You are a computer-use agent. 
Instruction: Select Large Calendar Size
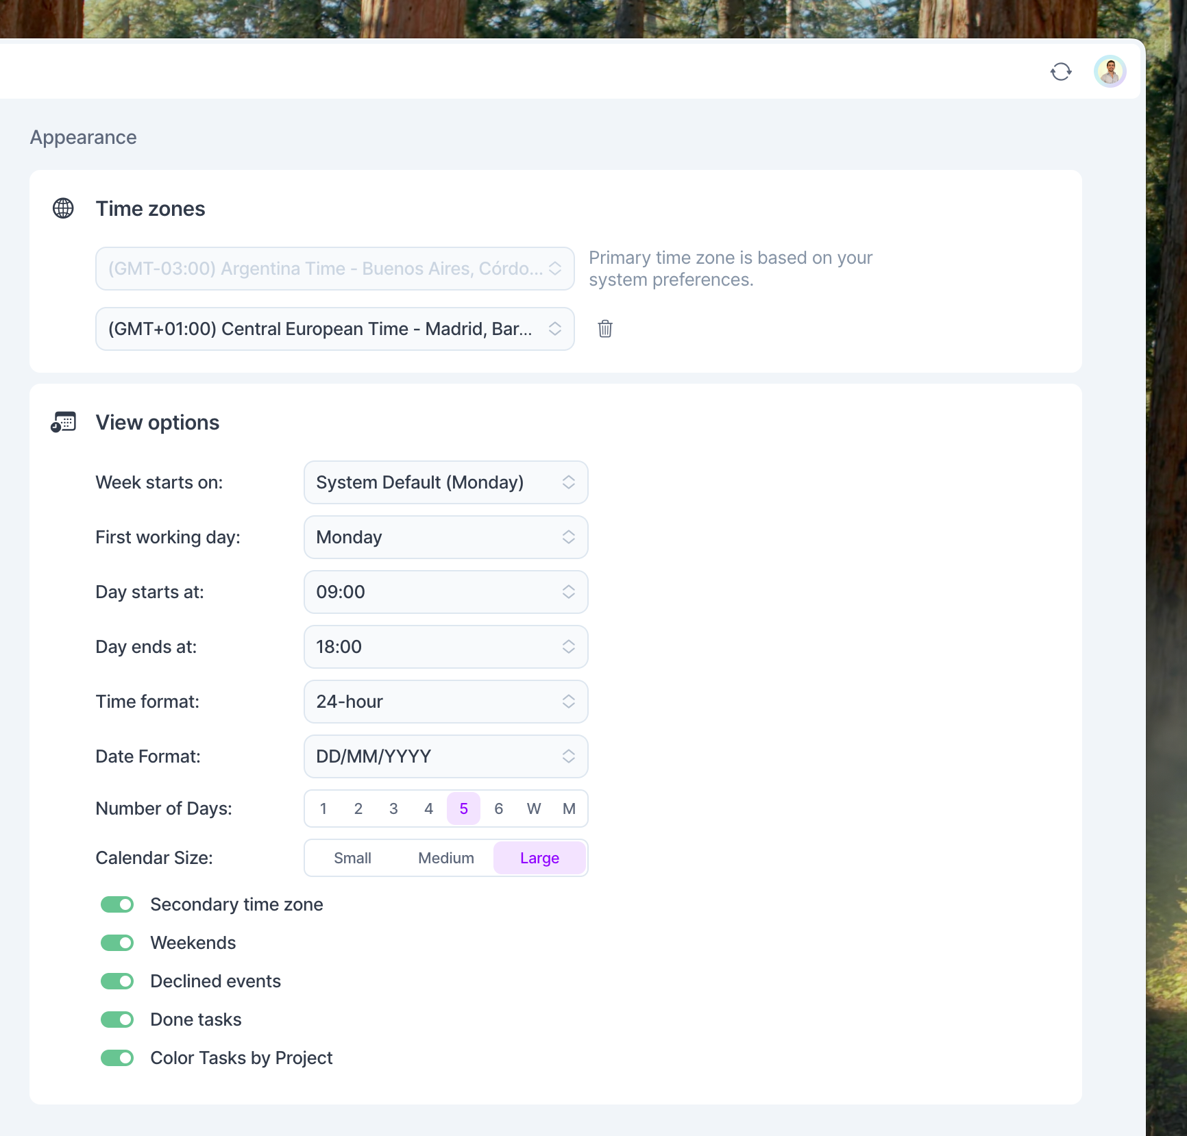click(x=539, y=858)
